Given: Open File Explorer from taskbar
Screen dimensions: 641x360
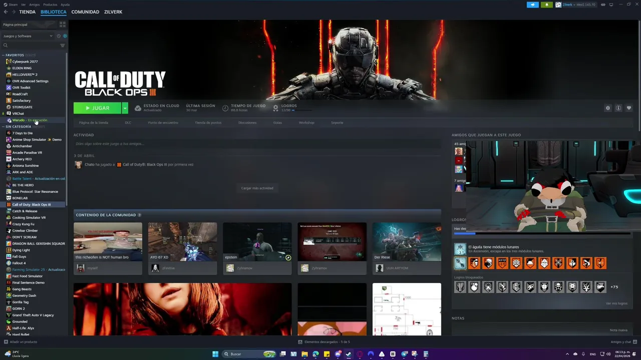Looking at the screenshot, I should (304, 354).
